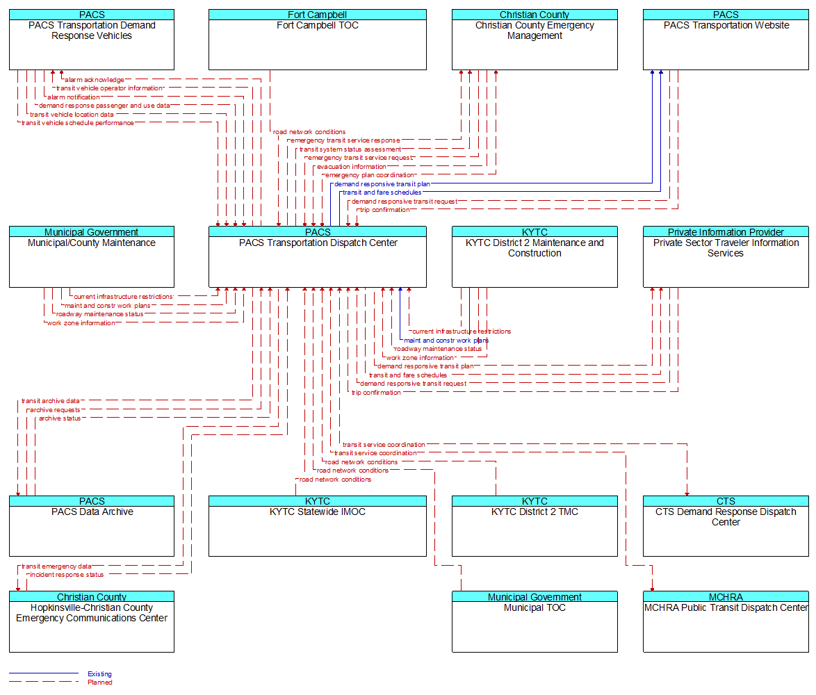The image size is (816, 695).
Task: Select the 'archive requests' flow label
Action: 55,410
